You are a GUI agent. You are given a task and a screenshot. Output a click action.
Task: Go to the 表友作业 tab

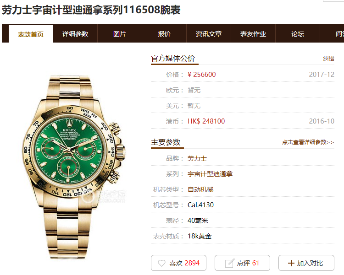click(253, 34)
